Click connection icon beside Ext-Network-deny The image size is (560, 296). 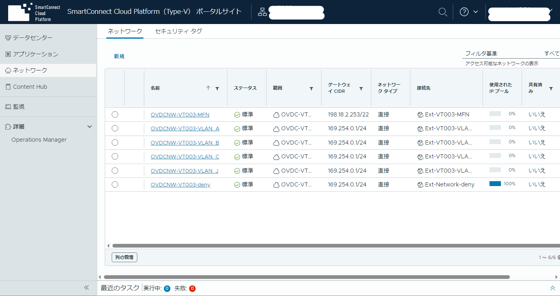[420, 184]
